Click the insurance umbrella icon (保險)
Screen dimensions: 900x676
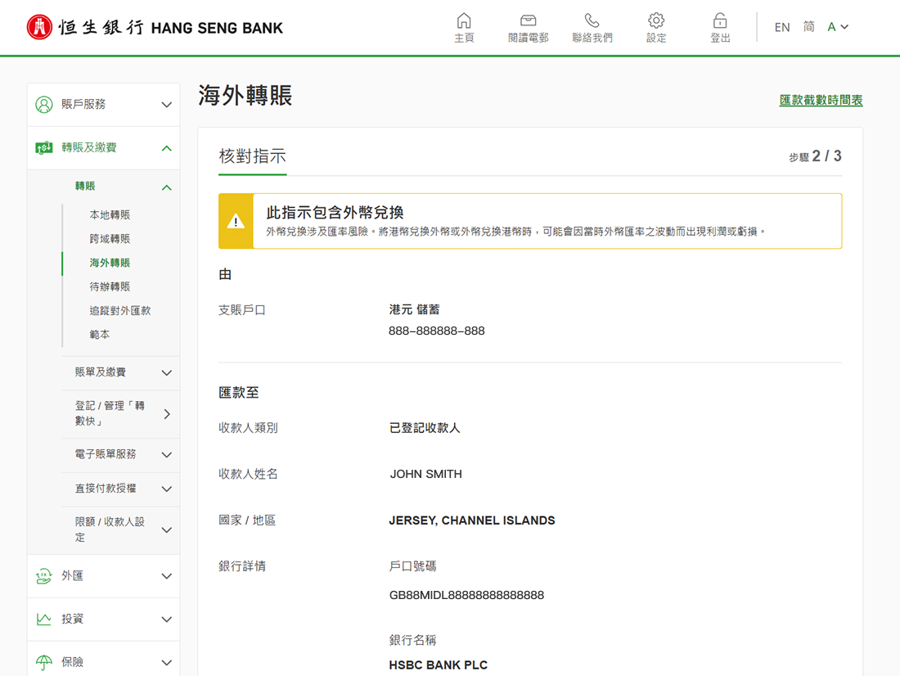coord(44,662)
